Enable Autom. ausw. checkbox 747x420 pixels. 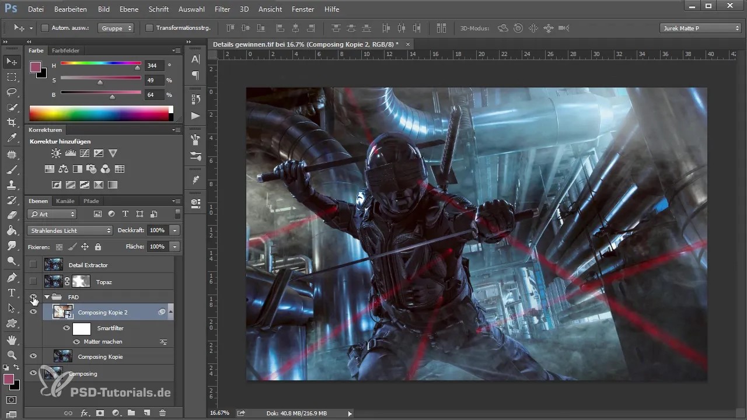pos(45,28)
